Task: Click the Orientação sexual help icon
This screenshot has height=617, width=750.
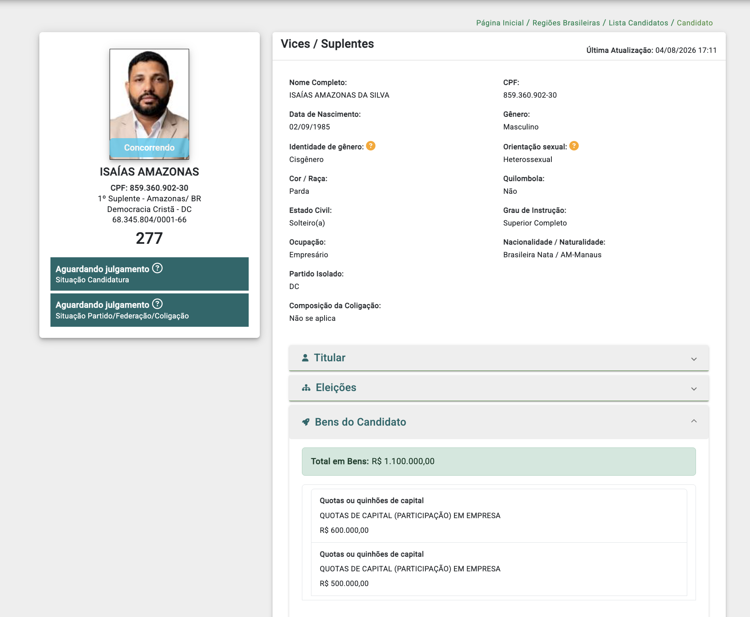Action: pos(574,146)
